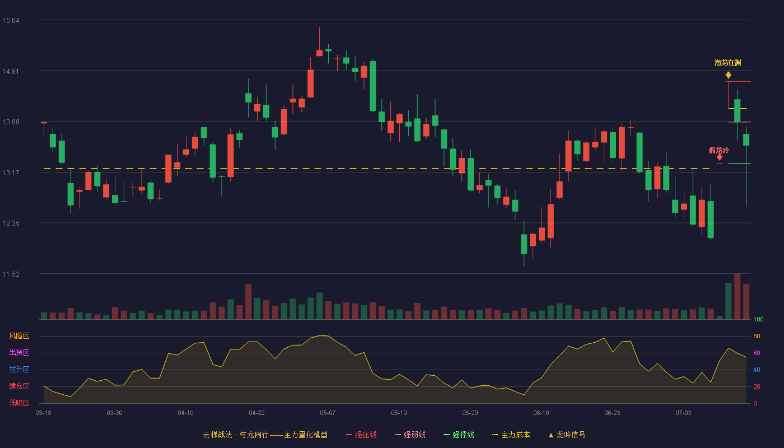Click the 03-30 date label
784x448 pixels.
[114, 413]
